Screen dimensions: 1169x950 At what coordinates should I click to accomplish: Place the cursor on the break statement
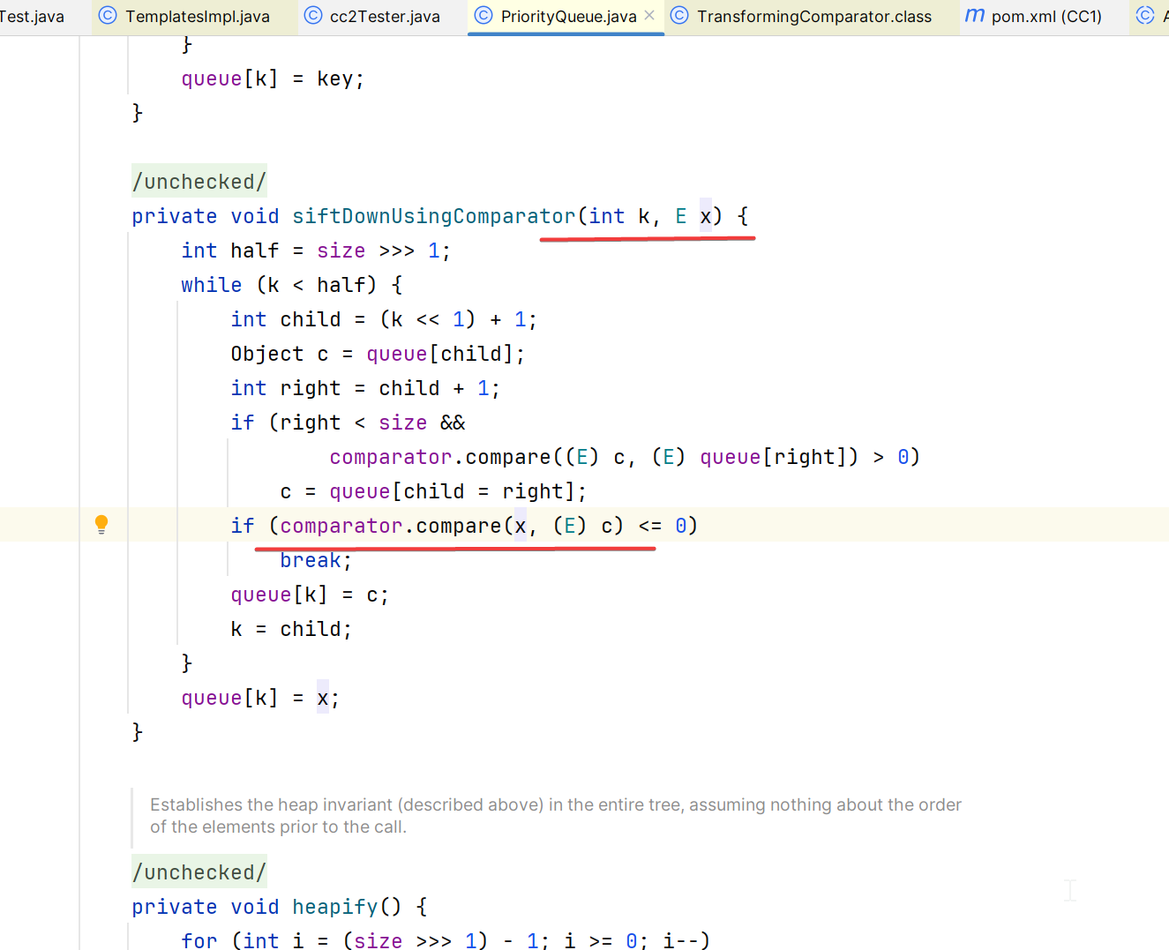pos(310,560)
